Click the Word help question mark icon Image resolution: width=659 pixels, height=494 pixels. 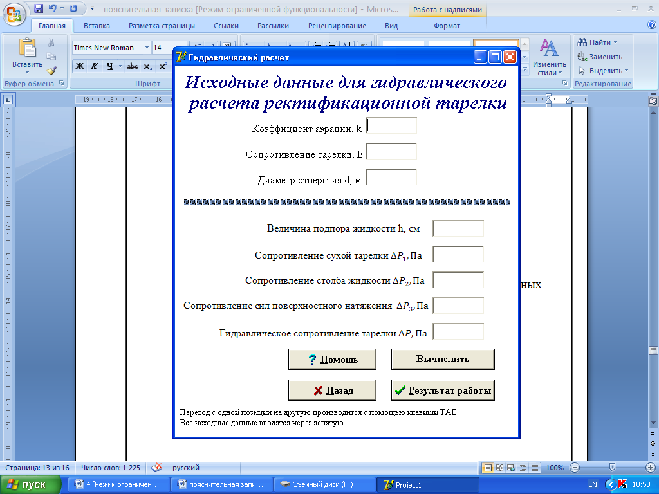pyautogui.click(x=652, y=24)
